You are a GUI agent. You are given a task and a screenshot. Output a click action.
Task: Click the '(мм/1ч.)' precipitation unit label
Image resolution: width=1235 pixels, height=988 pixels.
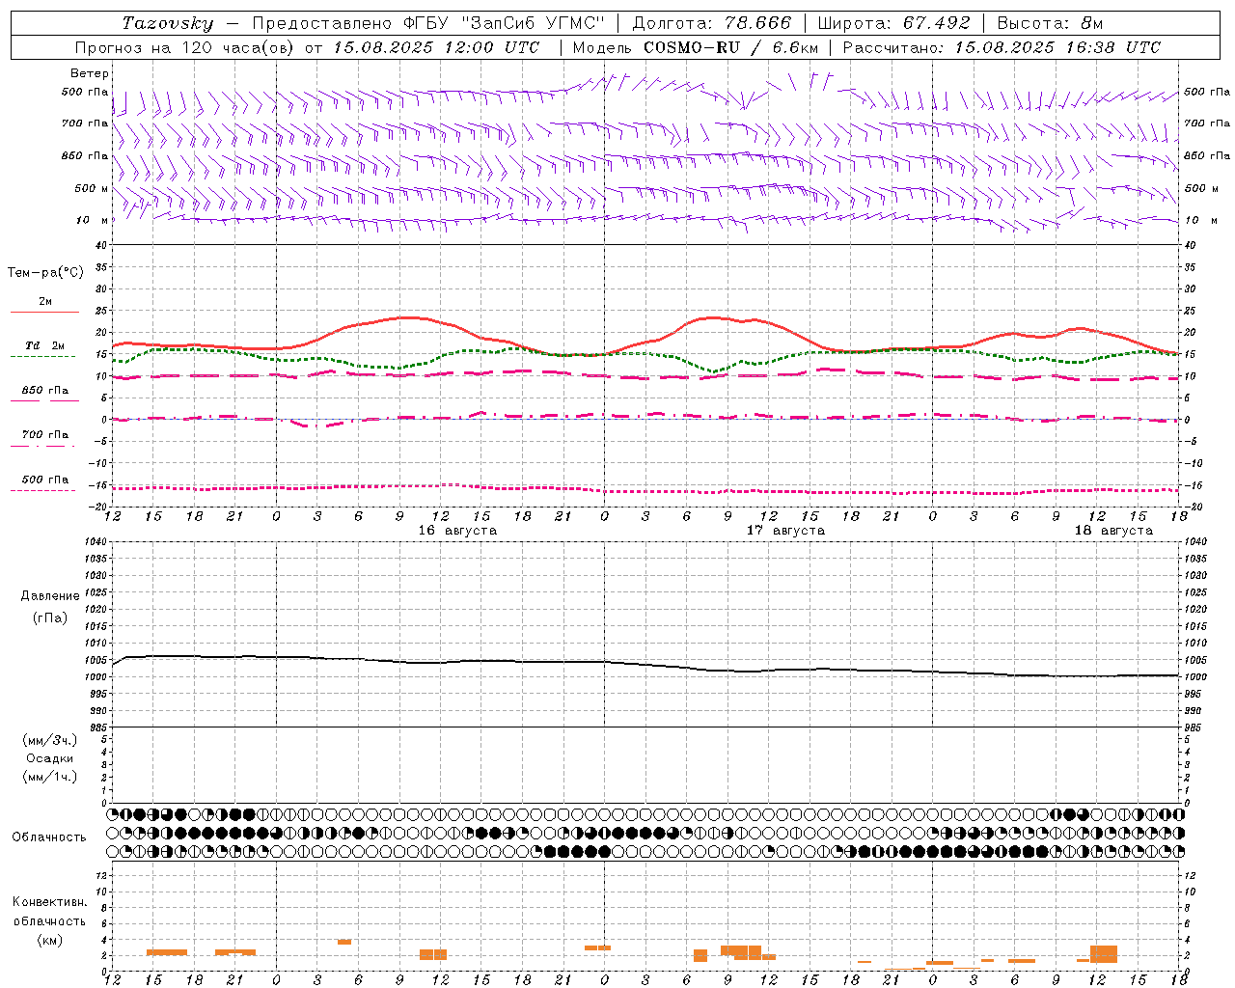click(50, 777)
